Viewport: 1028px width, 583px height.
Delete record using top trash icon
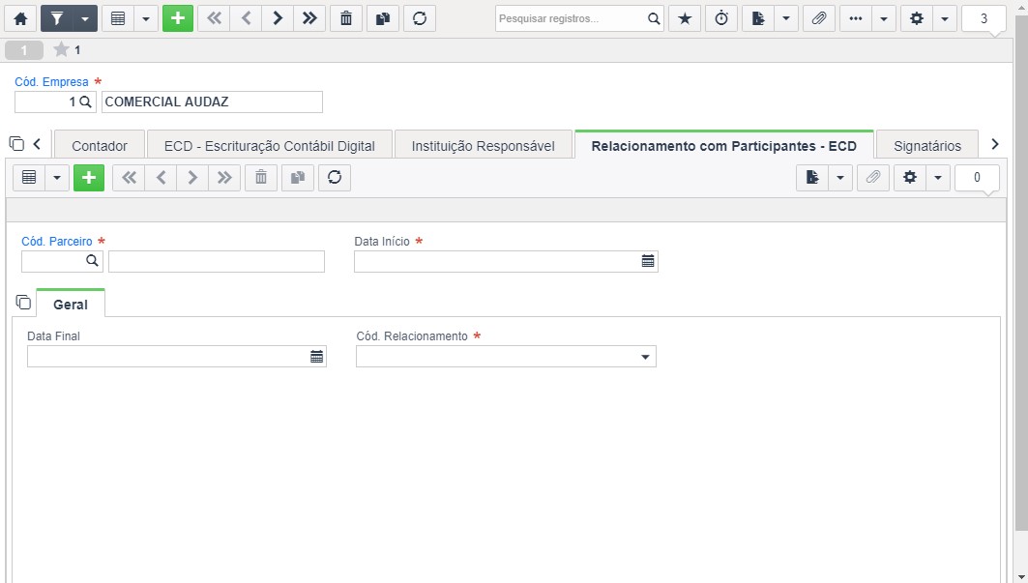(346, 18)
